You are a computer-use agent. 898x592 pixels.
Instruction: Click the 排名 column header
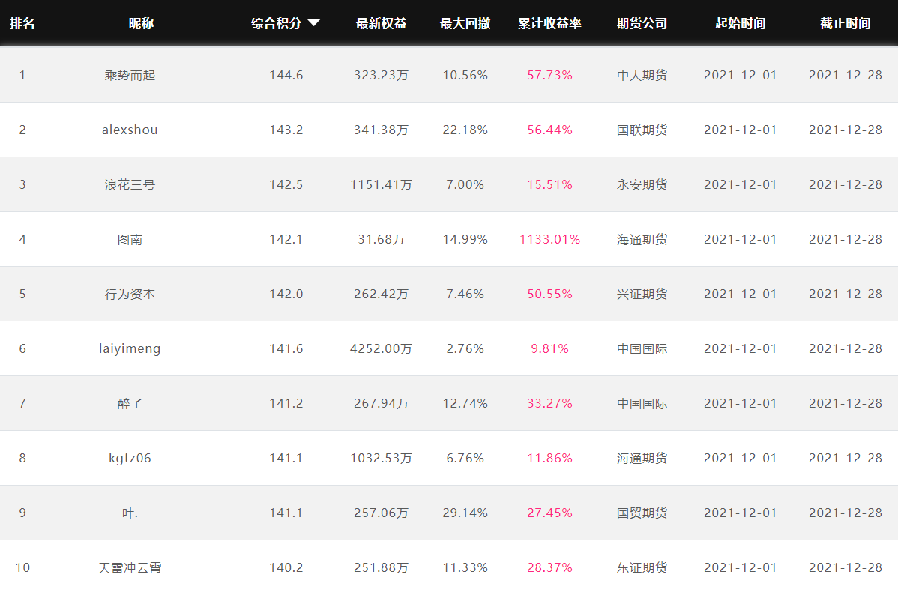coord(22,23)
